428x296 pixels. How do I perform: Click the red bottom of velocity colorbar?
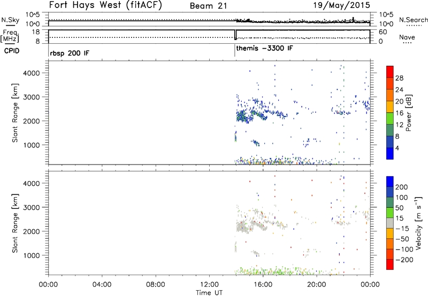coord(390,264)
